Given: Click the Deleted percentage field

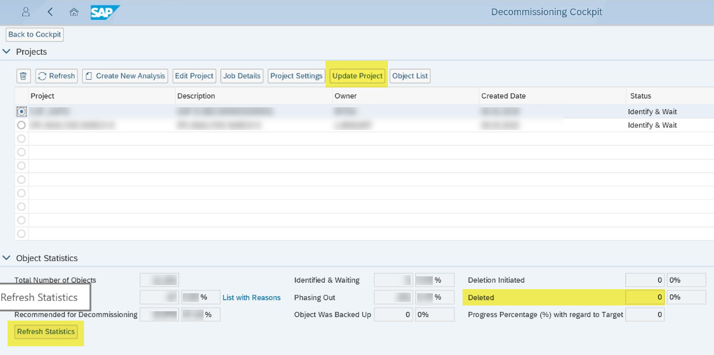Looking at the screenshot, I should 686,297.
